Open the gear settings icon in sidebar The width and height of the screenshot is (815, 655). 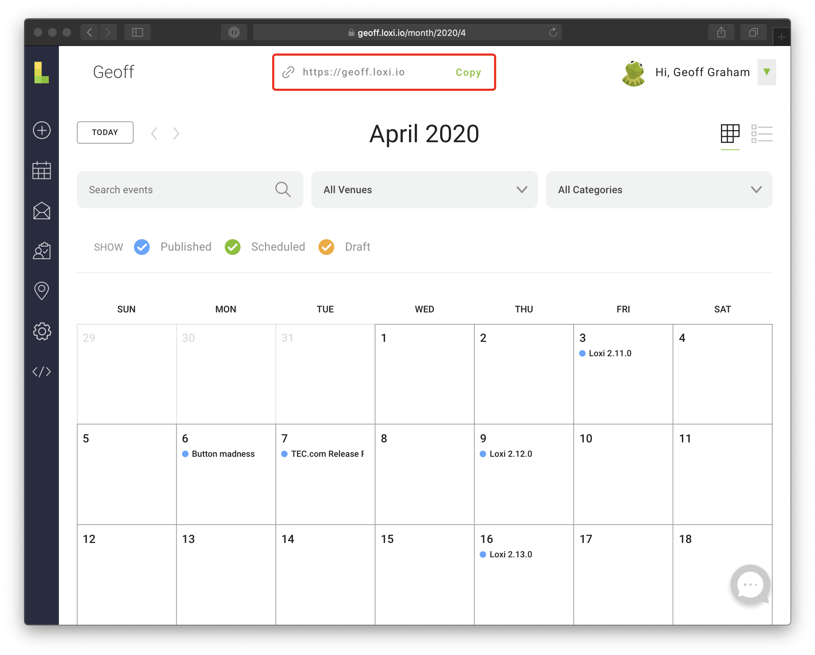pos(42,331)
